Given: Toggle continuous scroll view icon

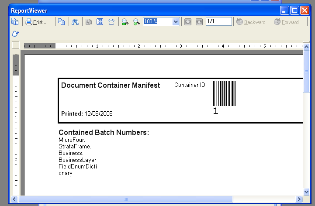Looking at the screenshot, I should point(111,22).
